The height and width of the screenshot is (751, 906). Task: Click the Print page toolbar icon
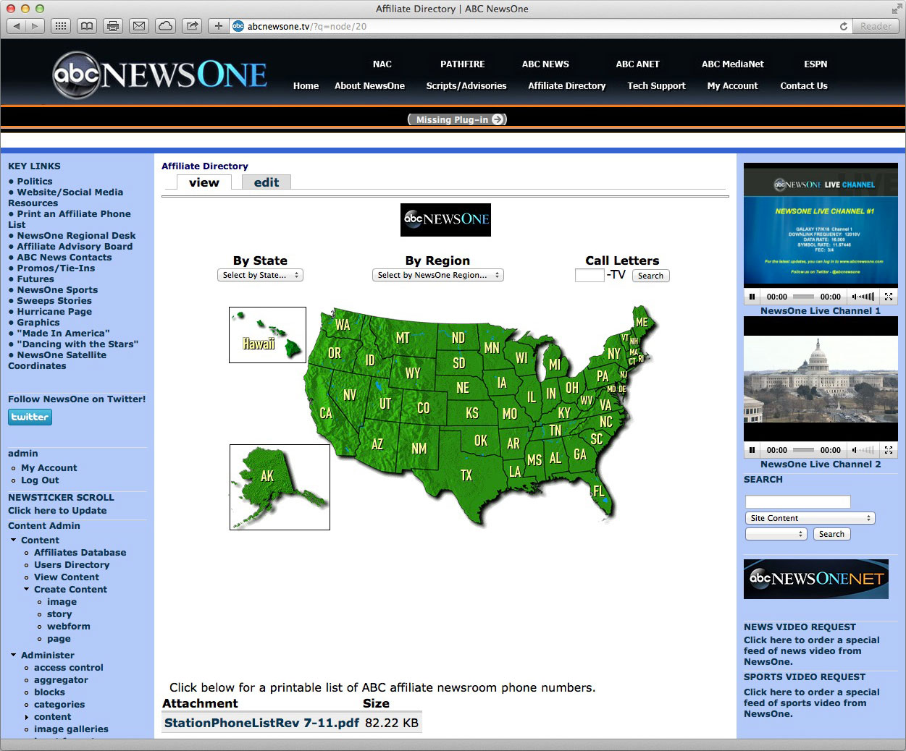[113, 26]
